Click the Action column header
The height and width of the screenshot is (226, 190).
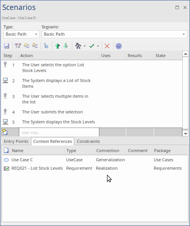[59, 56]
